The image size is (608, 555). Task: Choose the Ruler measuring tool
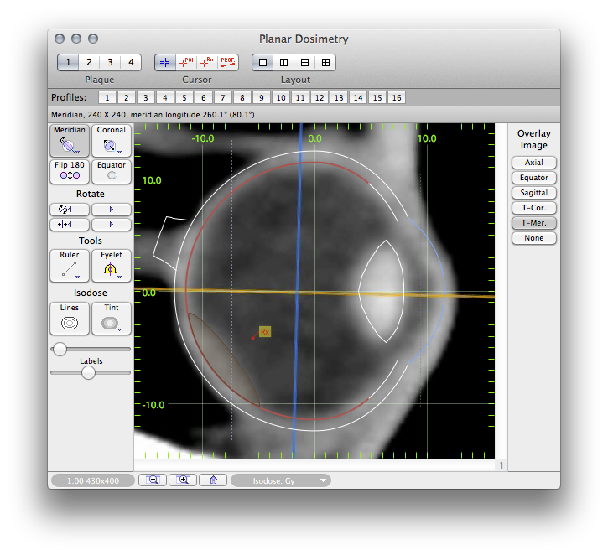70,266
